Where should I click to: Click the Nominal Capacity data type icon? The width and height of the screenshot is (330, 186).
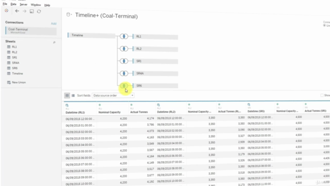coord(100,105)
